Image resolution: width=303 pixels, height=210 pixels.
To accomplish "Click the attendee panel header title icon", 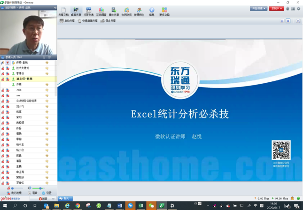I will pyautogui.click(x=3, y=58).
